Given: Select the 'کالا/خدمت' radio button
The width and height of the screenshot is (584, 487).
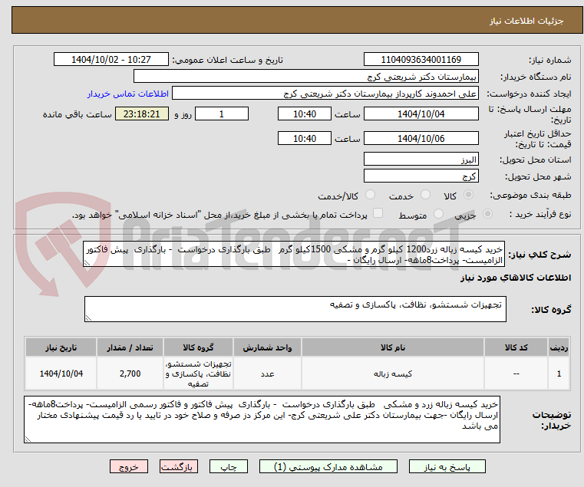Looking at the screenshot, I should 370,195.
